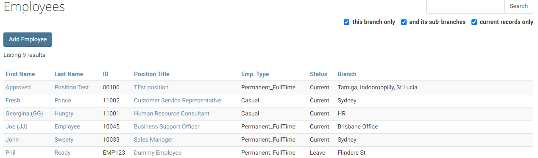The width and height of the screenshot is (538, 158).
Task: Click the Search button
Action: 518,6
